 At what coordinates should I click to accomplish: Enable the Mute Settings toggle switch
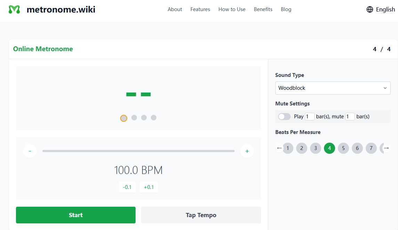tap(284, 117)
